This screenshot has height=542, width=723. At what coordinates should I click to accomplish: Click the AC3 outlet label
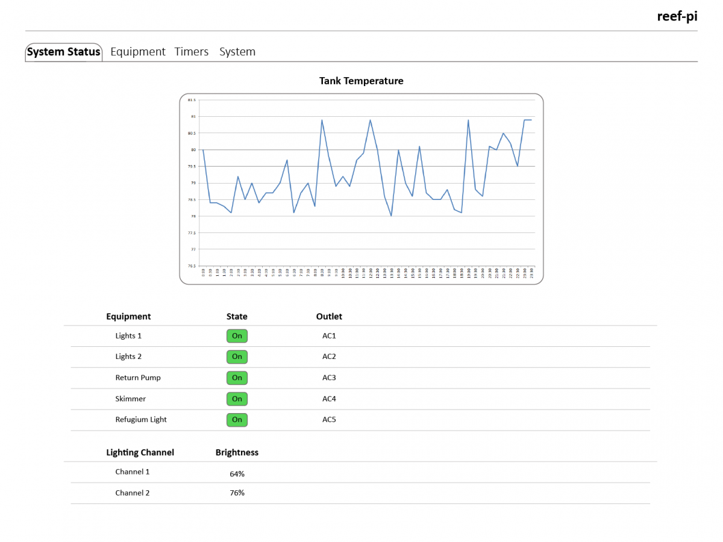[329, 378]
